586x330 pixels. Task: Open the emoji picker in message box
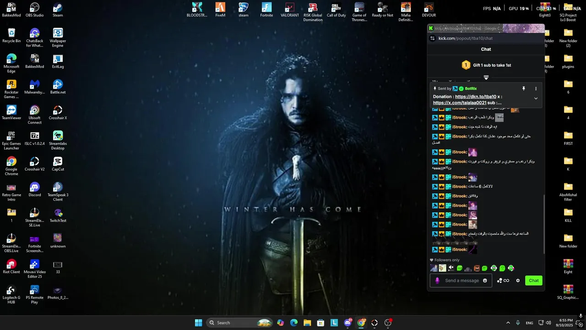(485, 280)
